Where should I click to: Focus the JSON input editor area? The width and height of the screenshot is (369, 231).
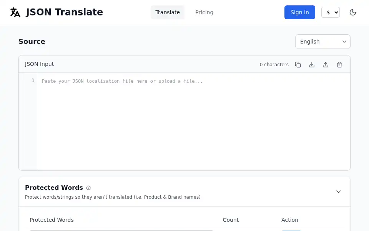[x=193, y=121]
